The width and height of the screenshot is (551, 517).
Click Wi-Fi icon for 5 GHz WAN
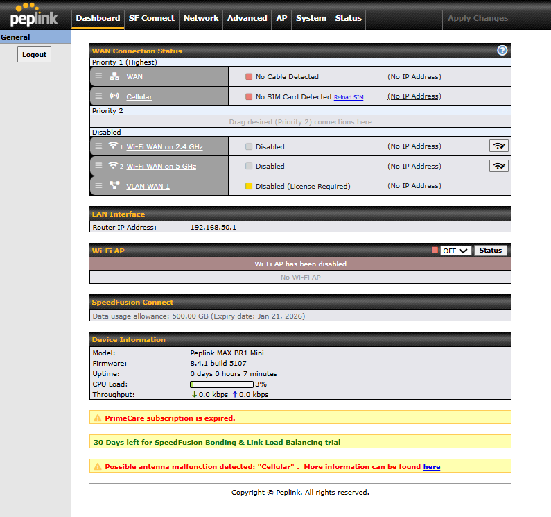tap(113, 165)
